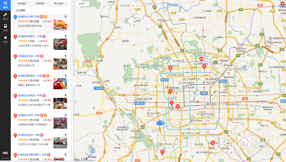Open 肯德基(阜成路店) details link
This screenshot has width=286, height=162.
[x=30, y=96]
